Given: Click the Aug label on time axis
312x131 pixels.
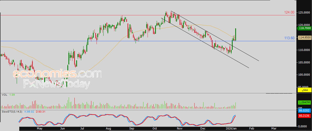Looking at the screenshot, I should pos(109,128).
